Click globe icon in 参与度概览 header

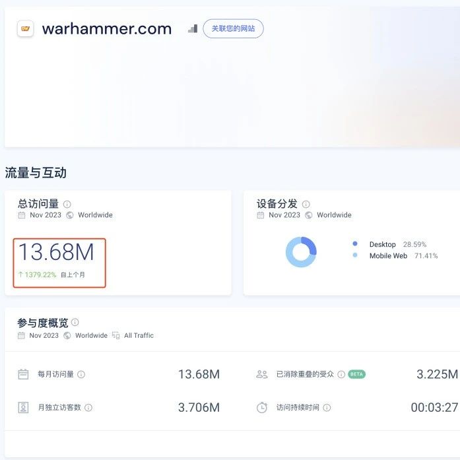(x=67, y=335)
